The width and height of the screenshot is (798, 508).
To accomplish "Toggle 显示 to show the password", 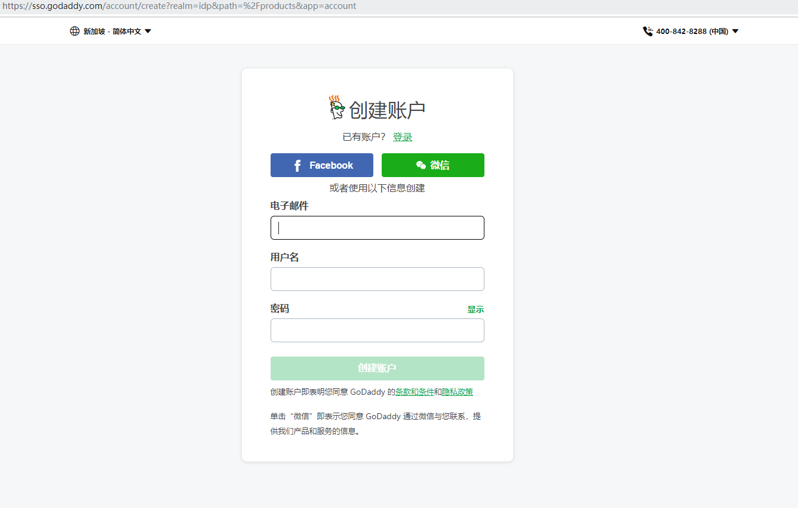I will point(475,309).
